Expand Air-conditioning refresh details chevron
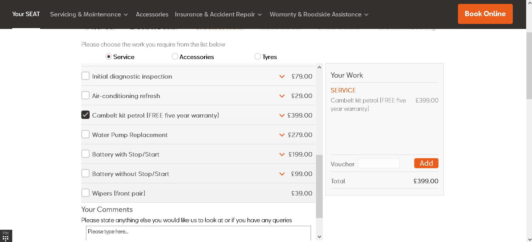Image resolution: width=532 pixels, height=242 pixels. [282, 96]
